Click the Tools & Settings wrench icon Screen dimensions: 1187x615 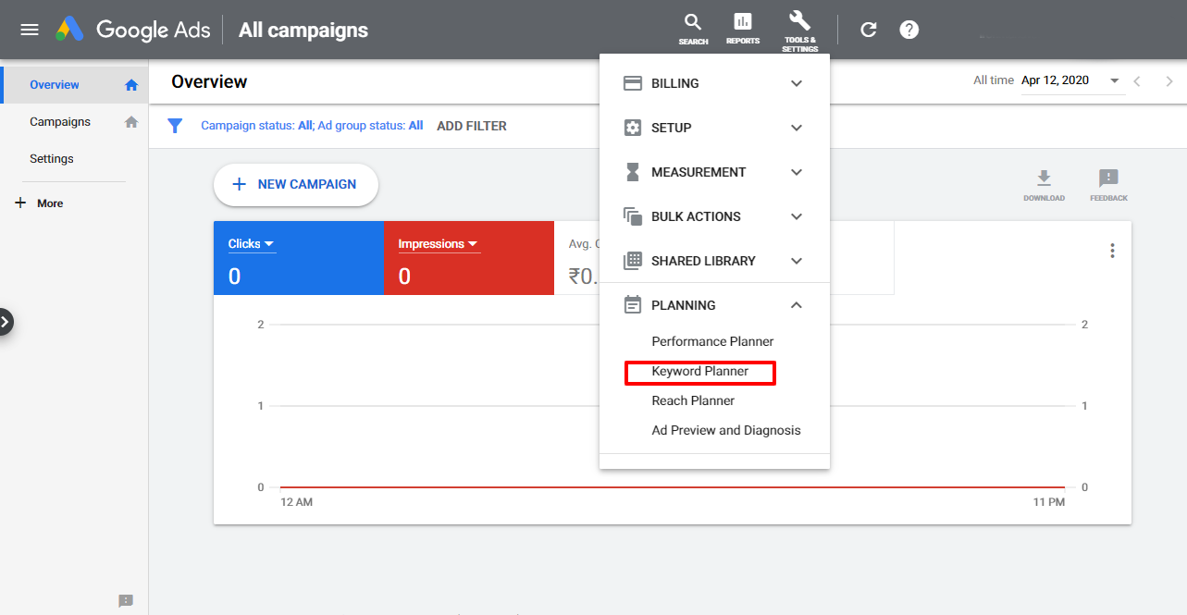[x=799, y=25]
